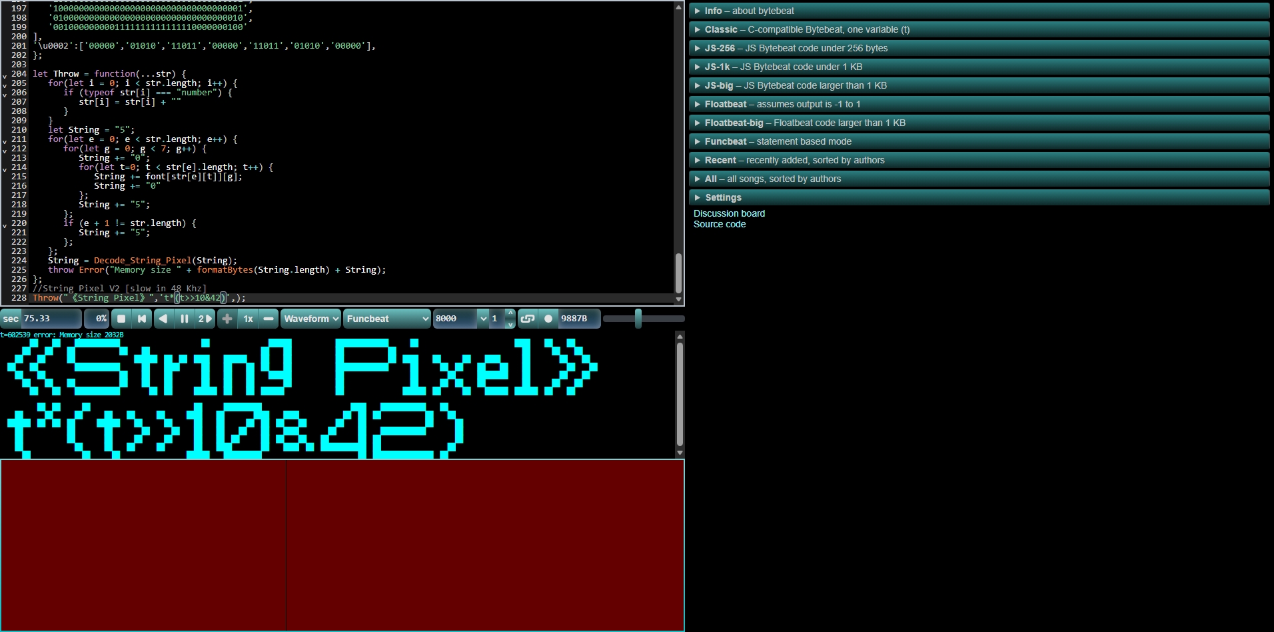
Task: Click the plus zoom-in button
Action: coord(227,319)
